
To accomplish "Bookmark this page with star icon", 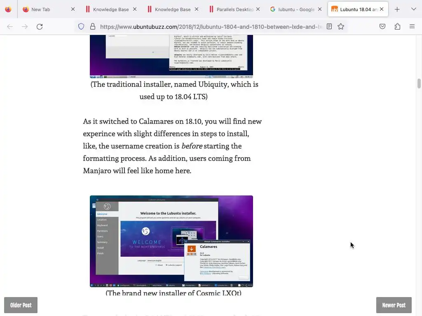I will coord(341,27).
